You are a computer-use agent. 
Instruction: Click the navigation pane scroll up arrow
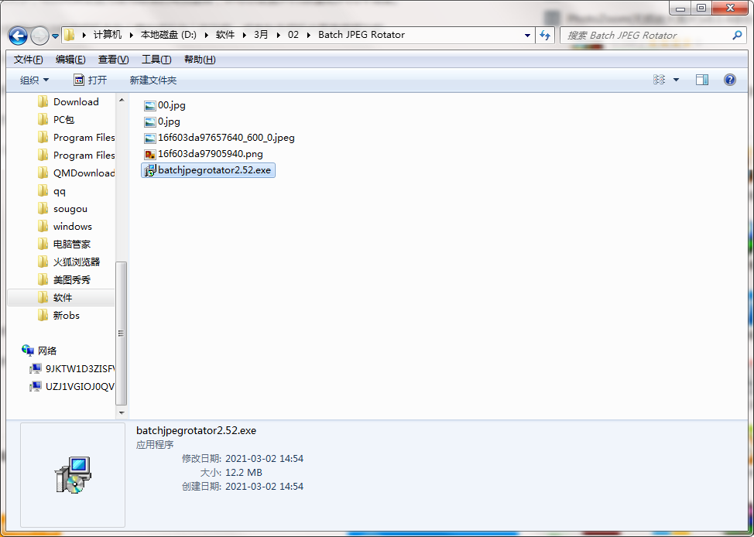122,100
